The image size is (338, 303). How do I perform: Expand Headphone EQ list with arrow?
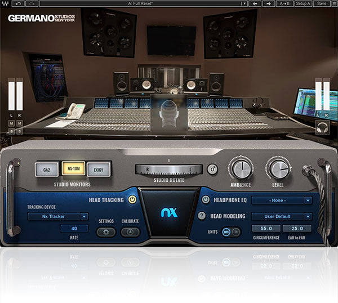tap(308, 200)
